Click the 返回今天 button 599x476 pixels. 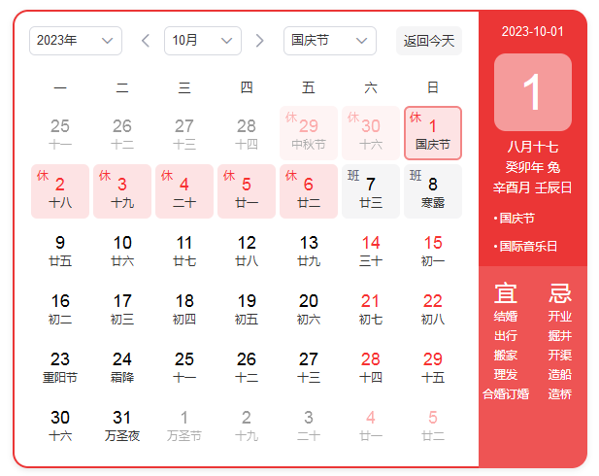coord(428,41)
